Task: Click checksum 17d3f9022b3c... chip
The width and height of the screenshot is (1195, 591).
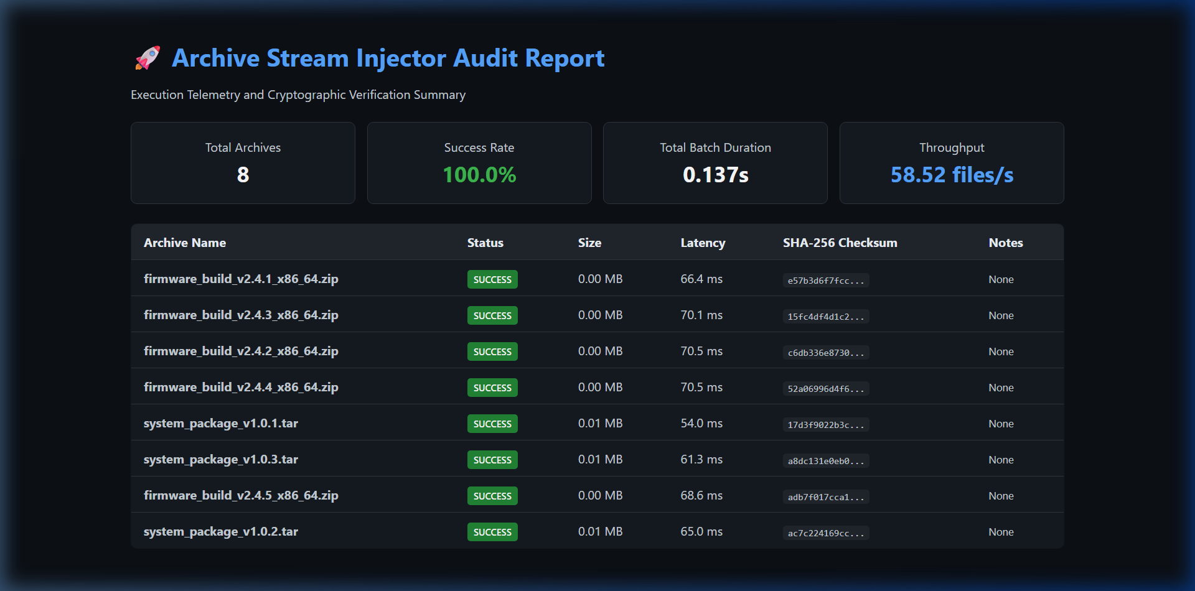Action: click(x=826, y=425)
